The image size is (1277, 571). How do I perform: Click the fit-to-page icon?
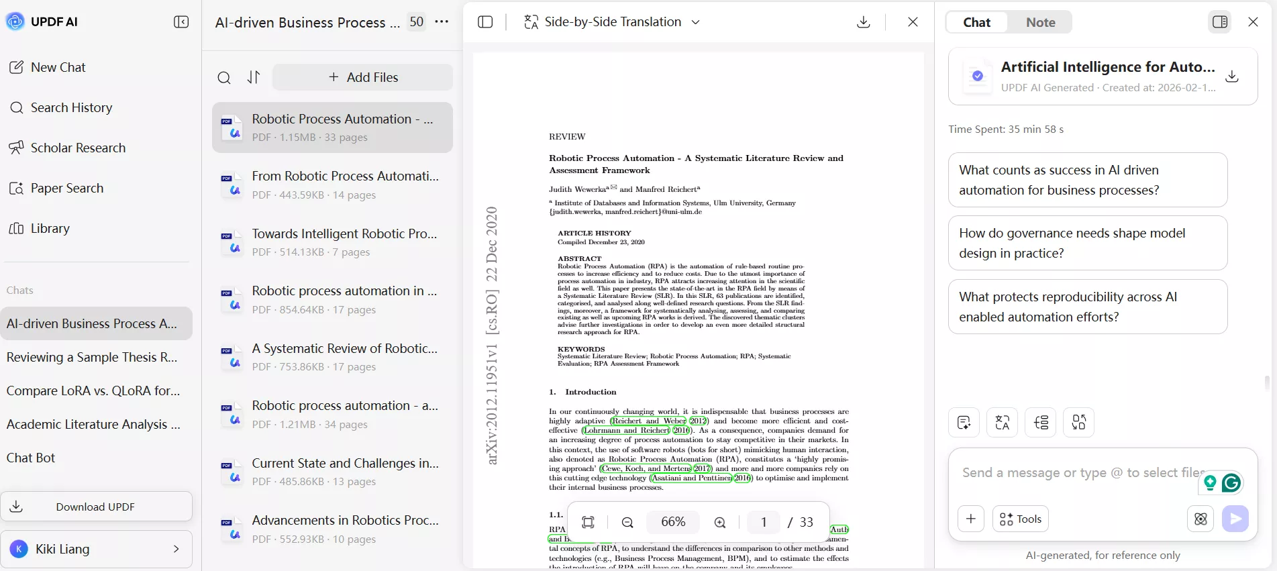[589, 523]
